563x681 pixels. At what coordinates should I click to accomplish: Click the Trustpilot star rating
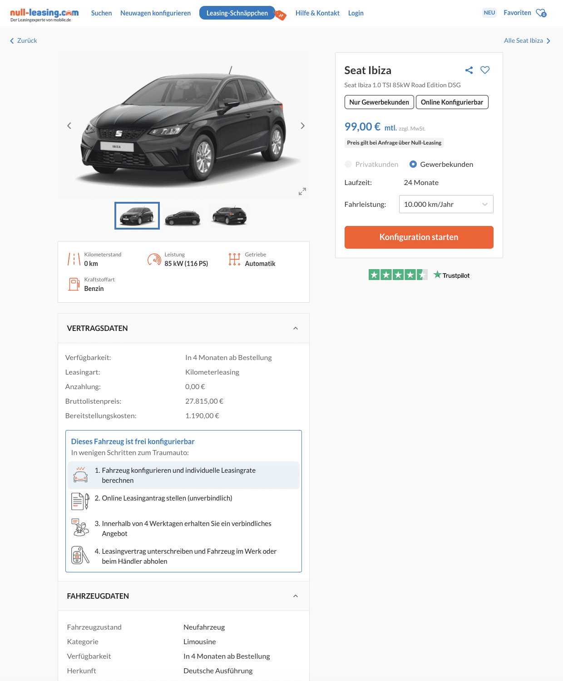[398, 275]
